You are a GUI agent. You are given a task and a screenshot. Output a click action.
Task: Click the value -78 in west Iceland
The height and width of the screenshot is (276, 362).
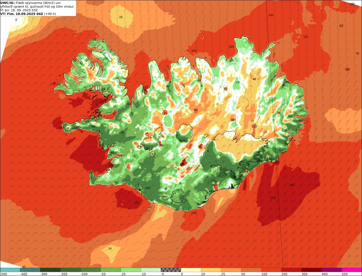(x=122, y=133)
